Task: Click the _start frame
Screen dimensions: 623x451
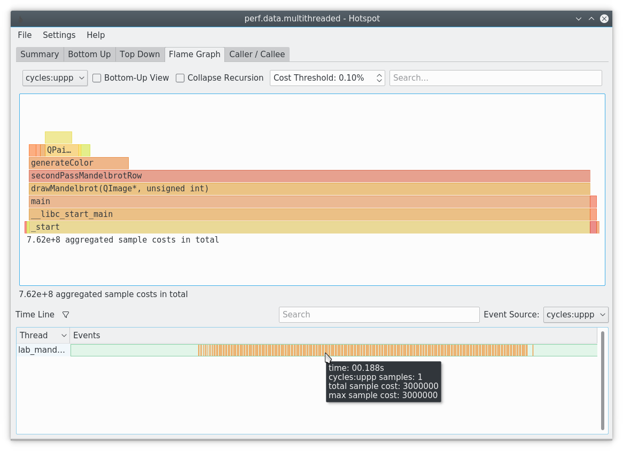Action: pyautogui.click(x=214, y=227)
